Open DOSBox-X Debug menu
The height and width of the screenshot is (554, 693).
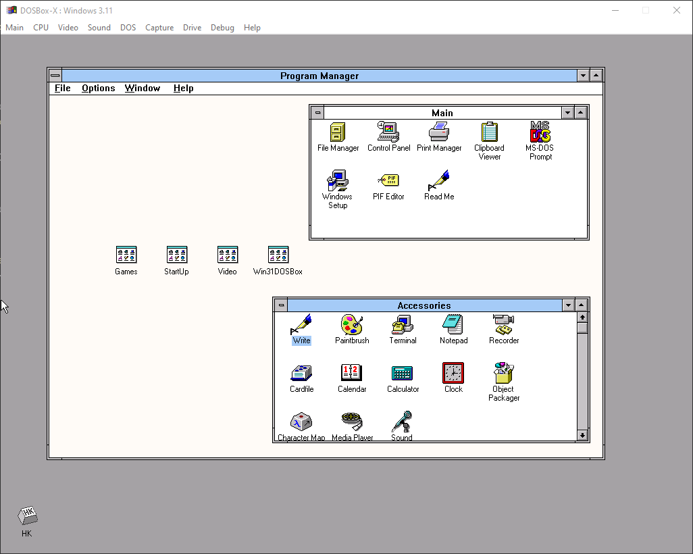pyautogui.click(x=222, y=28)
